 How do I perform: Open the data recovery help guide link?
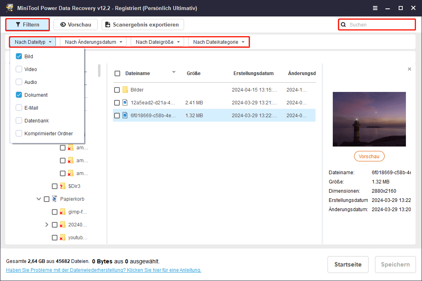(x=104, y=270)
